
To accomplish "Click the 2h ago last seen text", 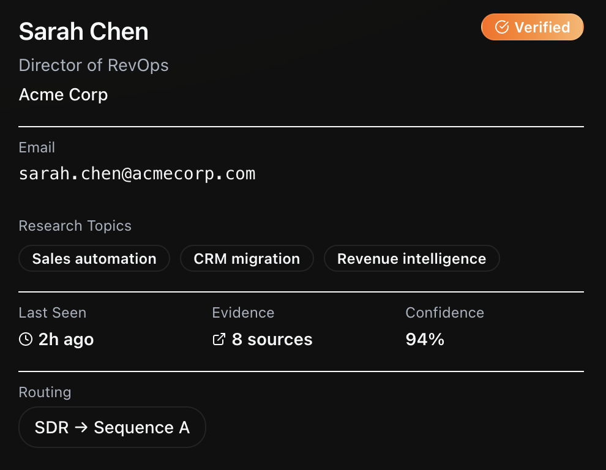I will pos(66,339).
